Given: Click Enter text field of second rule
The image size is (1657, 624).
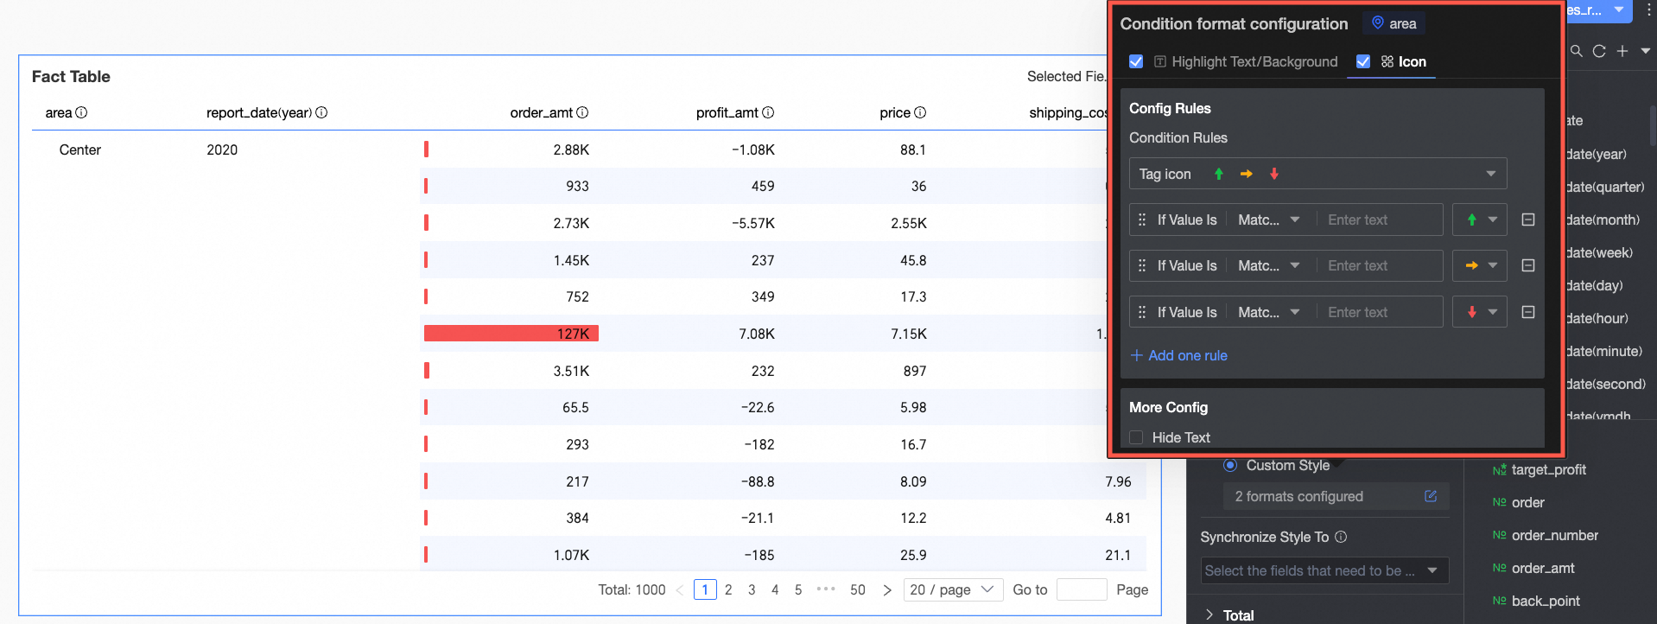Looking at the screenshot, I should click(1379, 265).
